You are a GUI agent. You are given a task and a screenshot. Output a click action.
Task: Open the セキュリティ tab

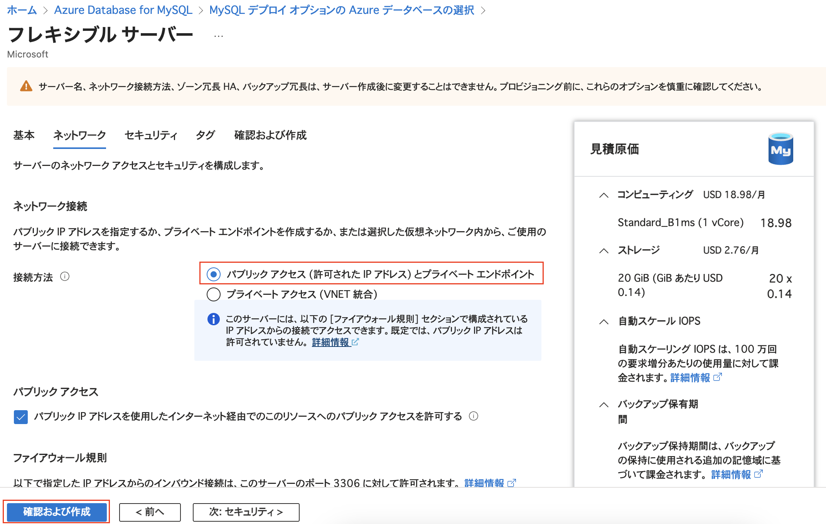click(x=151, y=135)
